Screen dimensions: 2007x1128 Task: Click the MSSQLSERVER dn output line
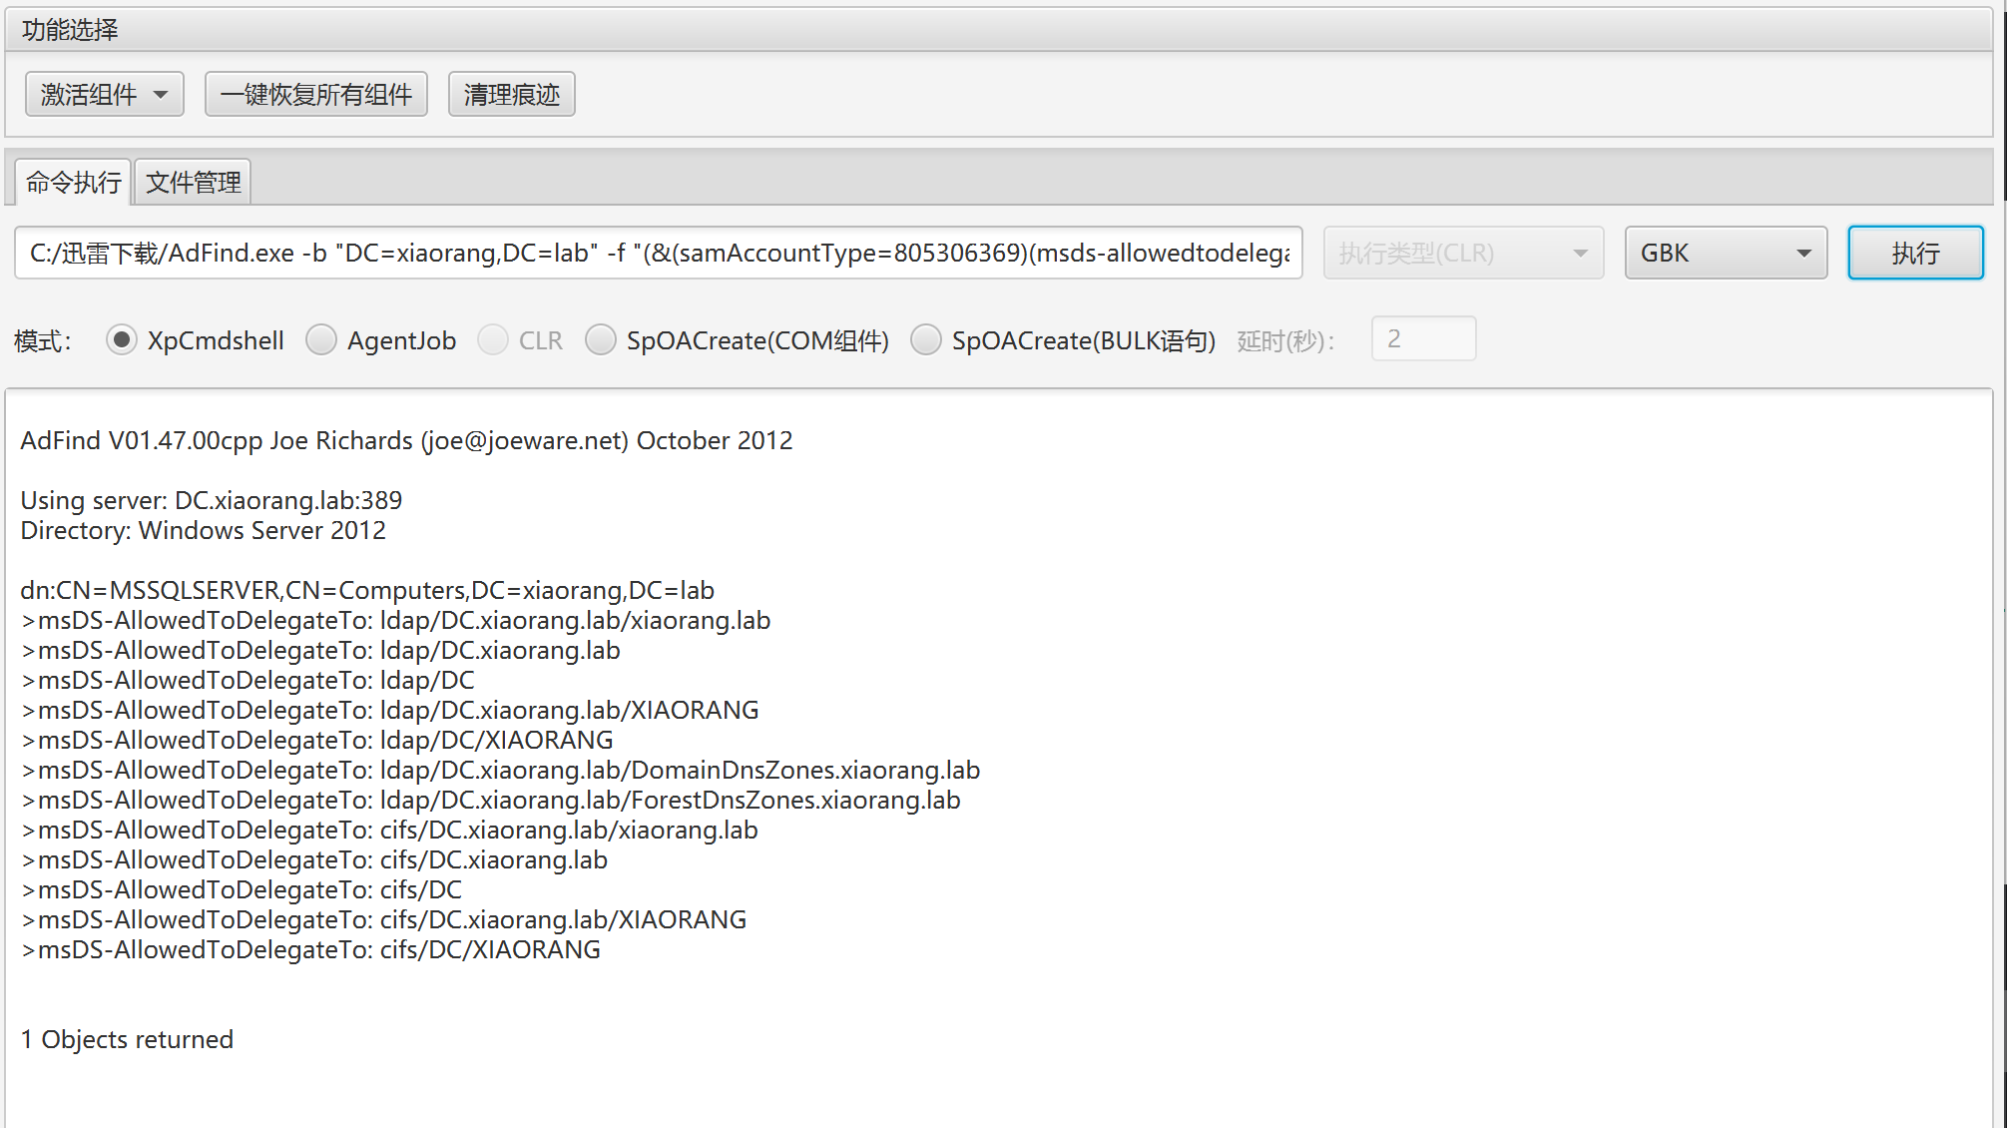pyautogui.click(x=367, y=591)
